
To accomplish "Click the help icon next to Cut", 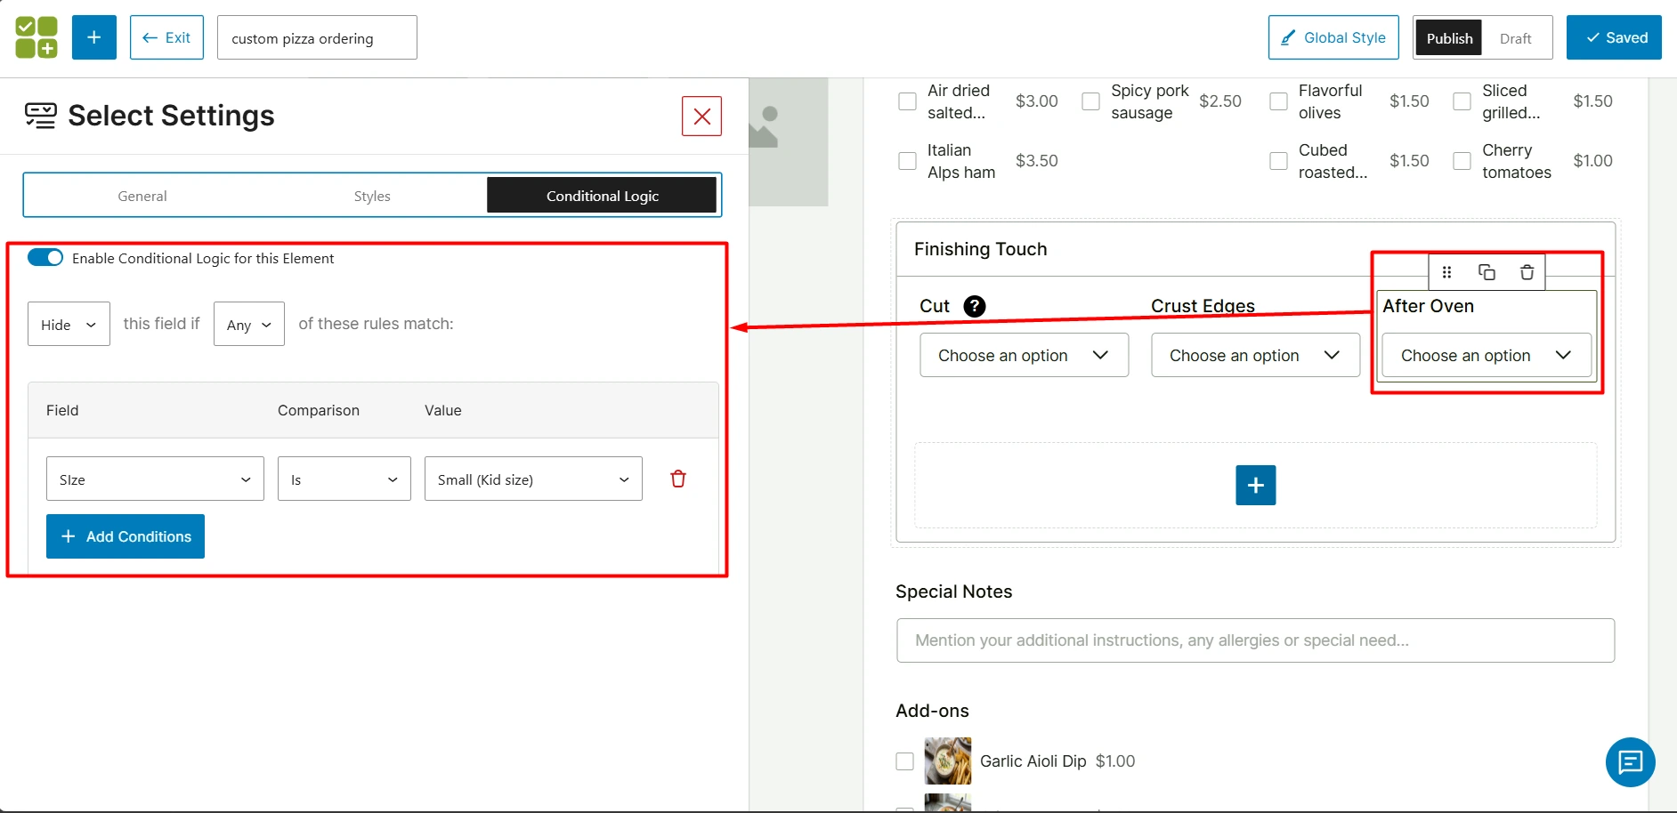I will pyautogui.click(x=975, y=306).
